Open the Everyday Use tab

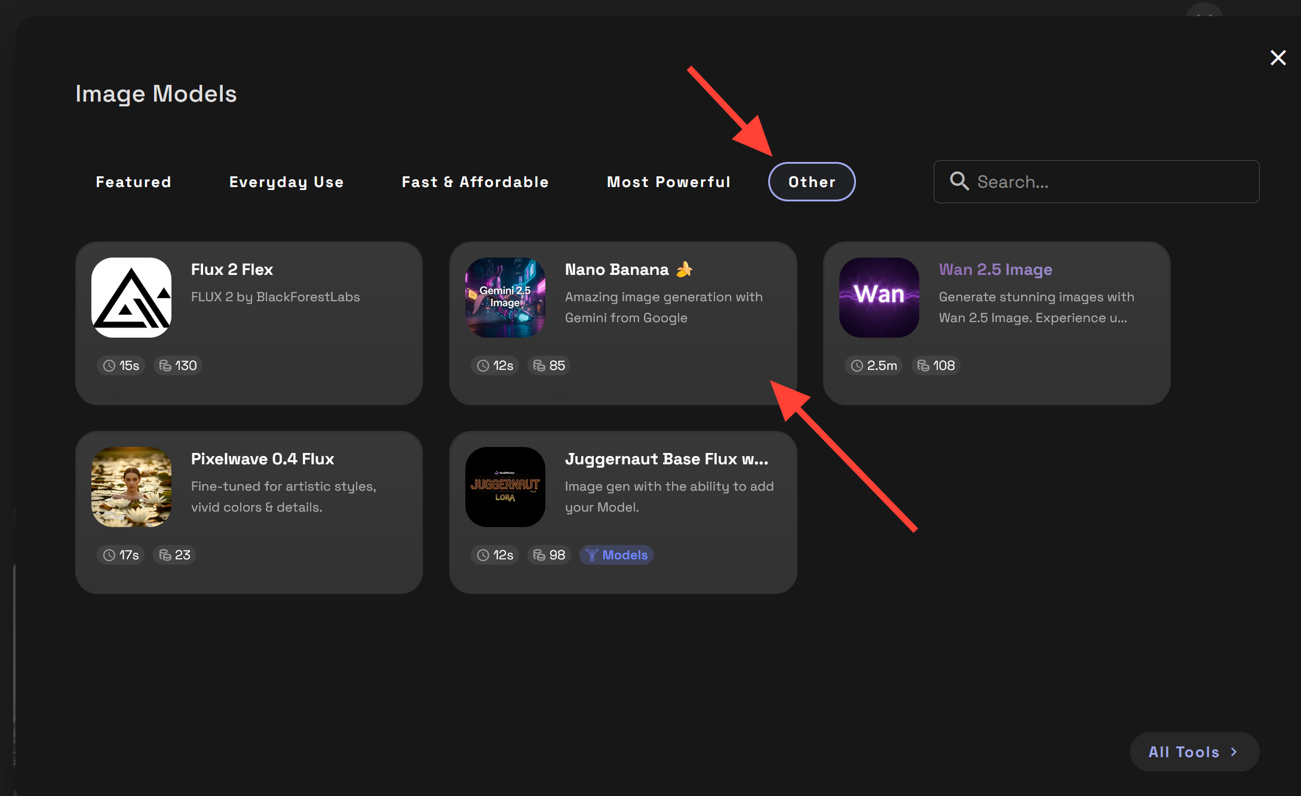287,182
